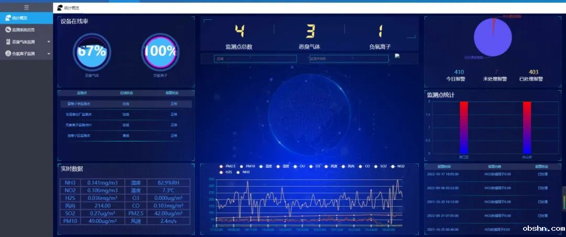Open the 区域 region dropdown
Image resolution: width=566 pixels, height=237 pixels.
point(254,59)
